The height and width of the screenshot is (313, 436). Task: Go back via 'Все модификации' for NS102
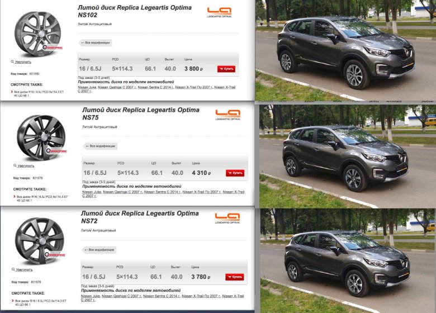[96, 42]
